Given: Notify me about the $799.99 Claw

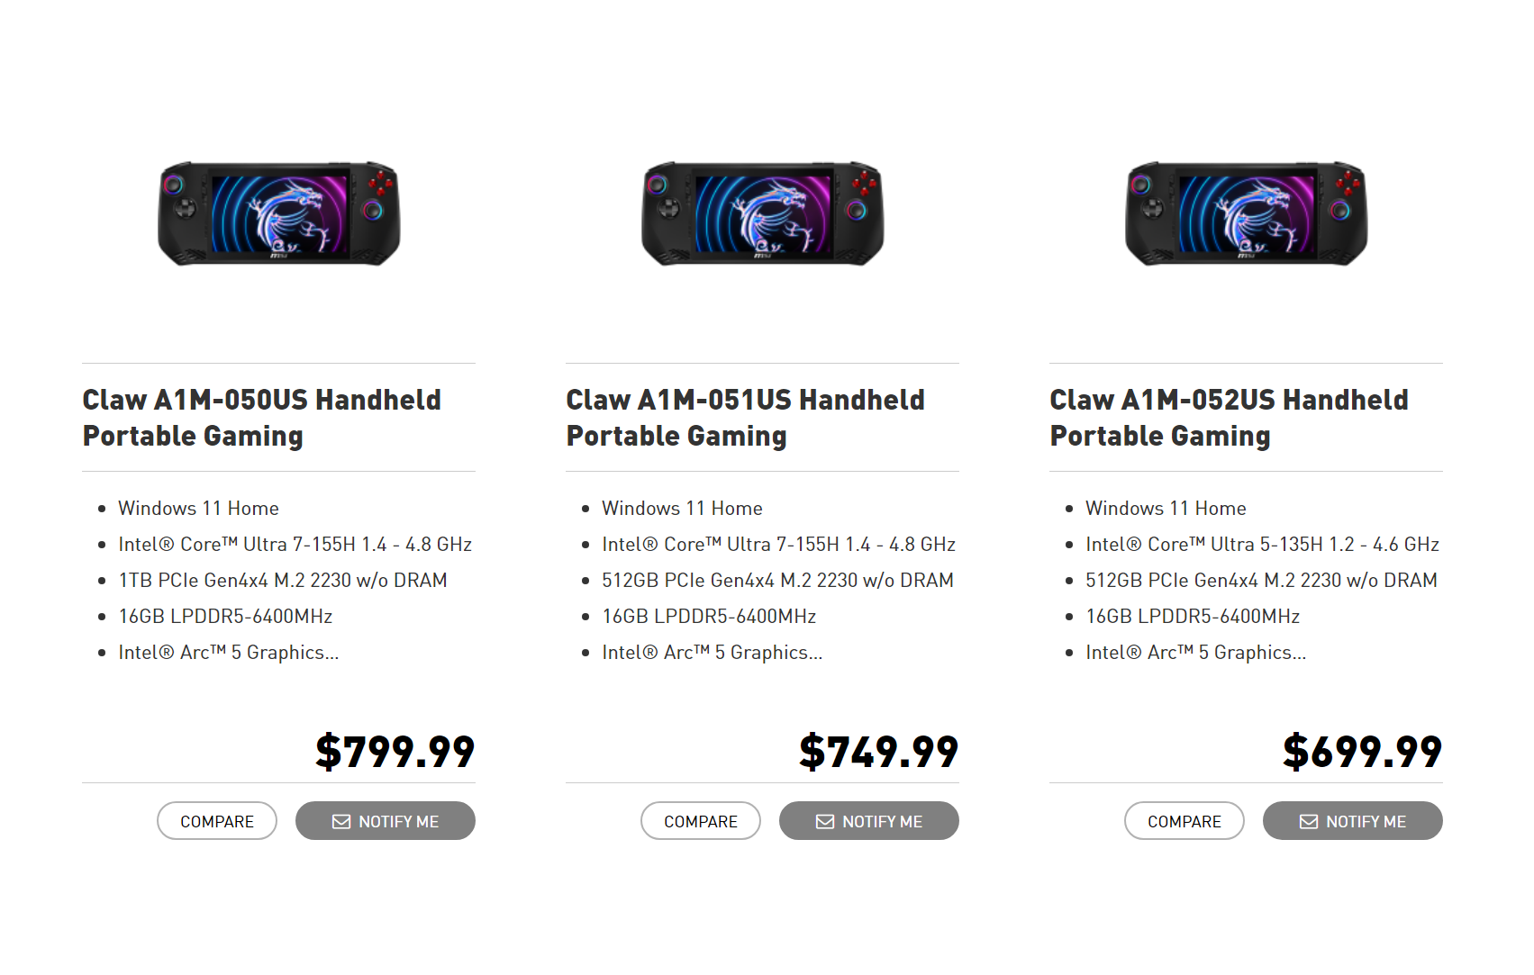Looking at the screenshot, I should (386, 821).
